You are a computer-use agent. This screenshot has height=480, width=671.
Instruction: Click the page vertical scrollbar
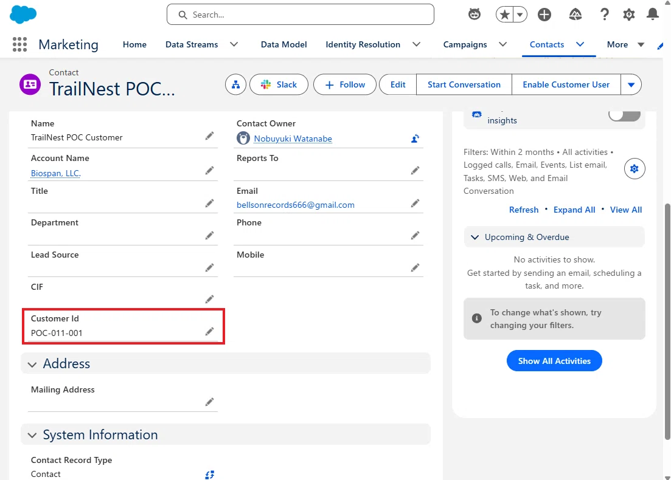click(x=667, y=321)
